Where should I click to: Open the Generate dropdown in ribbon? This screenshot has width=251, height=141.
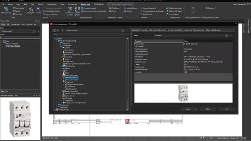(x=211, y=8)
